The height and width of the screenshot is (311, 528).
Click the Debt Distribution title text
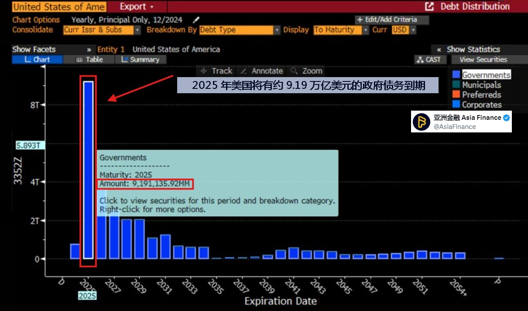(x=475, y=7)
